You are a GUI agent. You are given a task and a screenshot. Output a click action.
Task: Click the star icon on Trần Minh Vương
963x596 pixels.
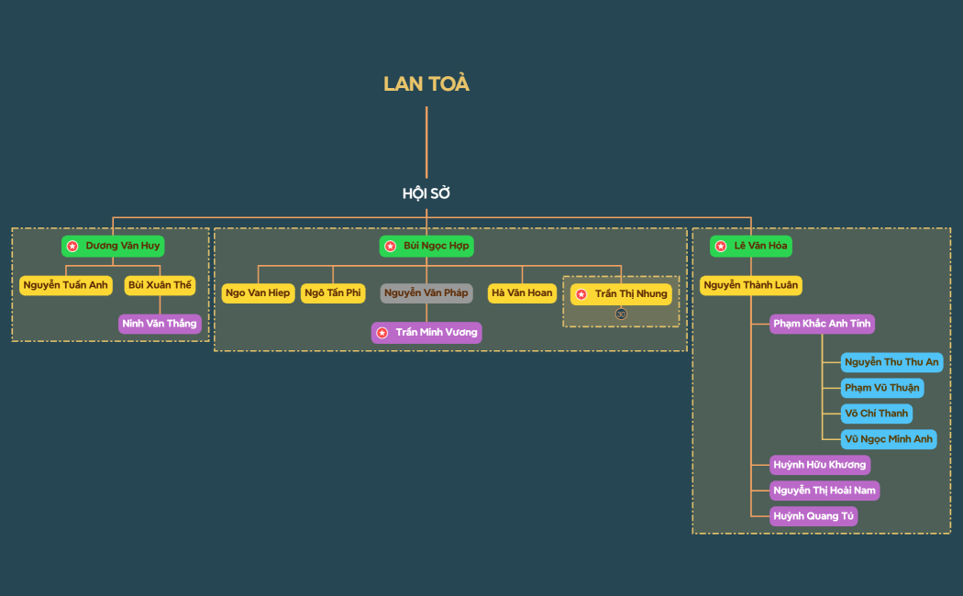pyautogui.click(x=382, y=333)
